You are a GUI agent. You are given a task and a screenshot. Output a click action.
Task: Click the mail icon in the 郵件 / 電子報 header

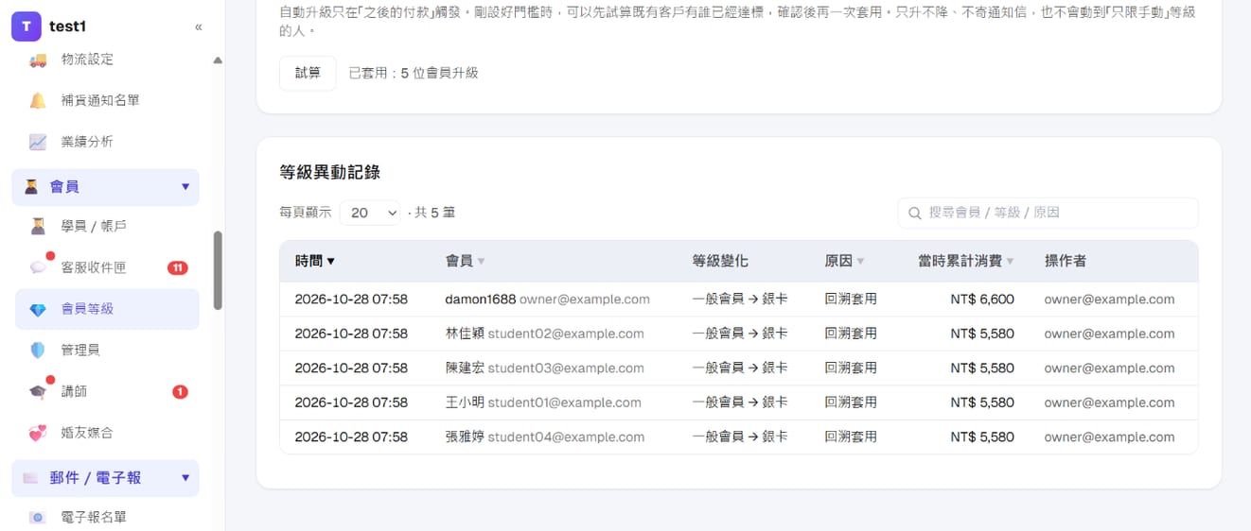[x=31, y=478]
